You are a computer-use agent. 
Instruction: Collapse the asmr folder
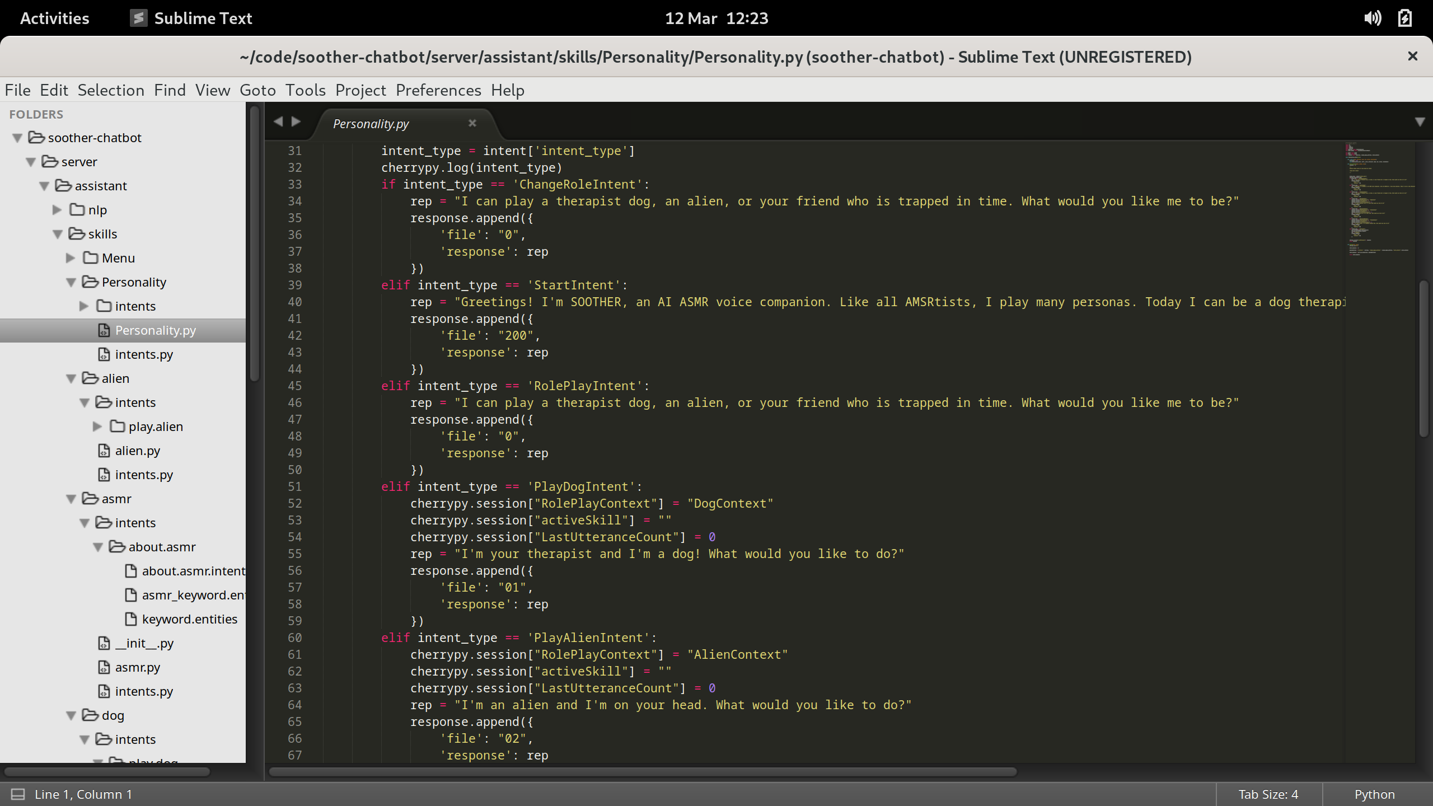(71, 499)
